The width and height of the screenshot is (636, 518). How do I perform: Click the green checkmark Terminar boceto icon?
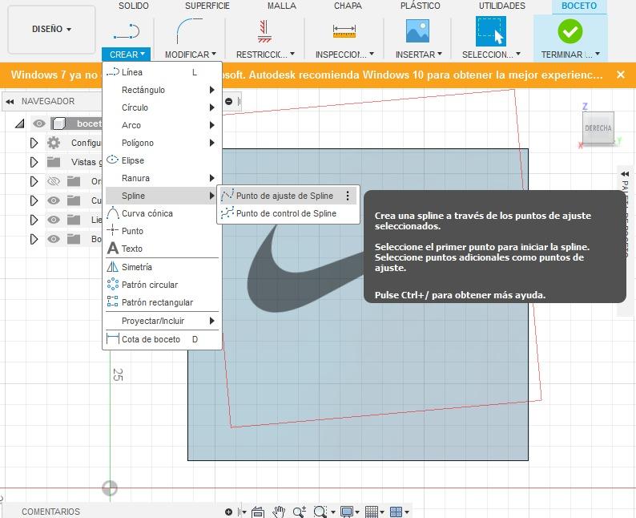coord(570,31)
